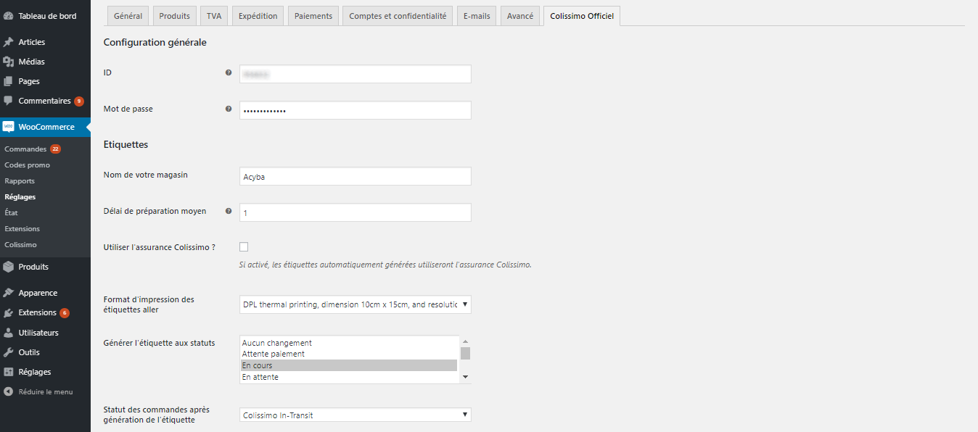Click the Articles pin icon
Screen dimensions: 978x432
click(x=8, y=42)
